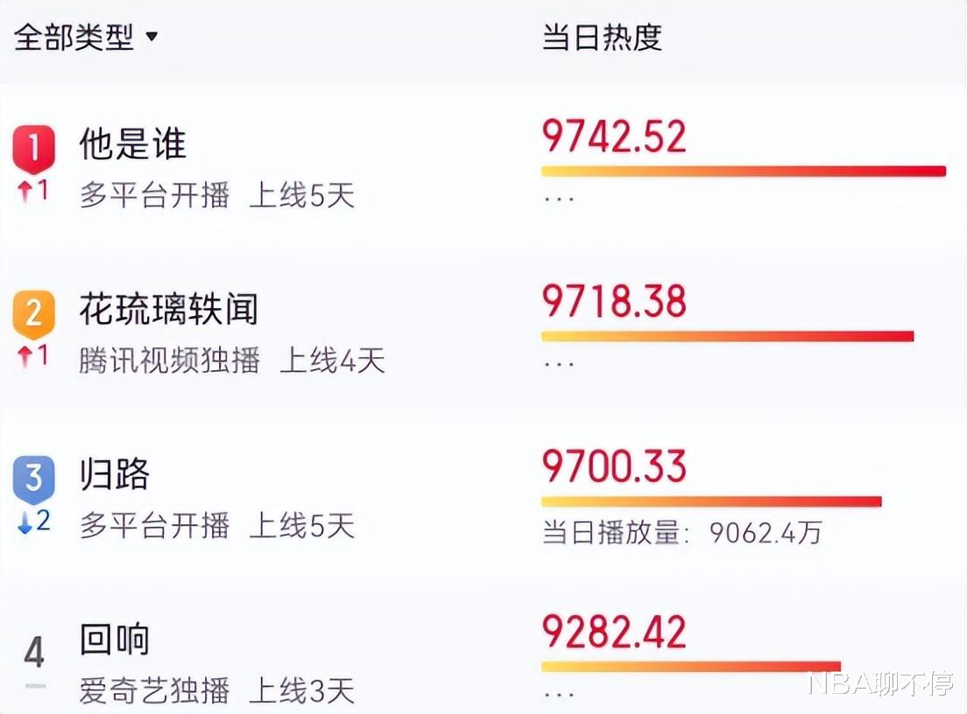967x714 pixels.
Task: Click the orange rank 2 badge
Action: (x=34, y=313)
